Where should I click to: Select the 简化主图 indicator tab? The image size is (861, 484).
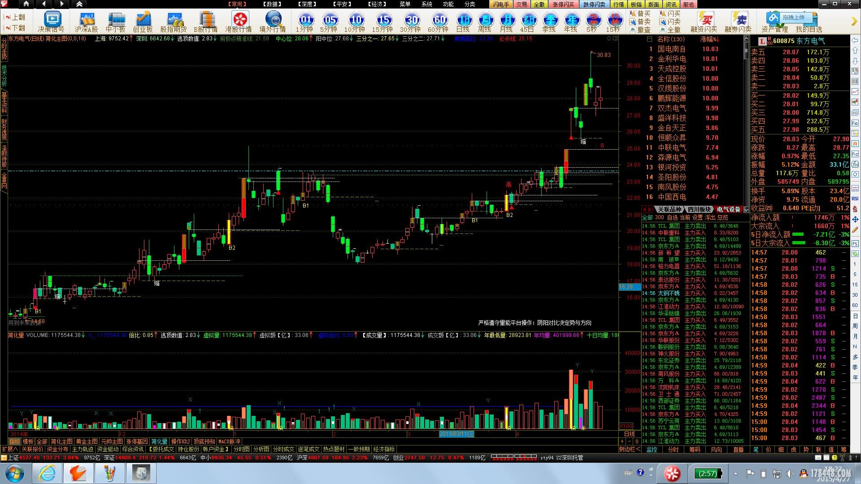[61, 441]
